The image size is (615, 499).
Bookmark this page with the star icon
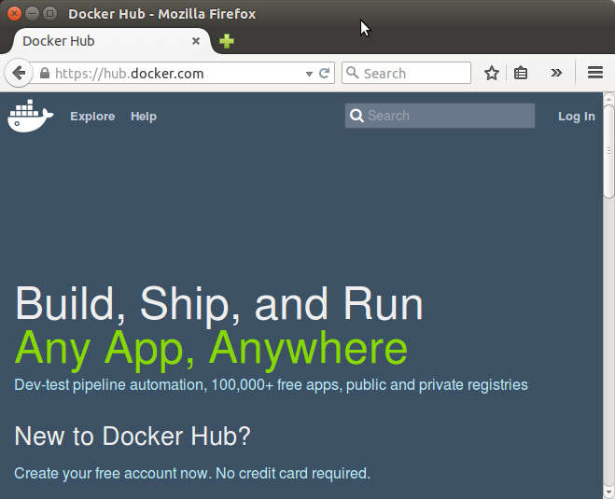[x=492, y=73]
